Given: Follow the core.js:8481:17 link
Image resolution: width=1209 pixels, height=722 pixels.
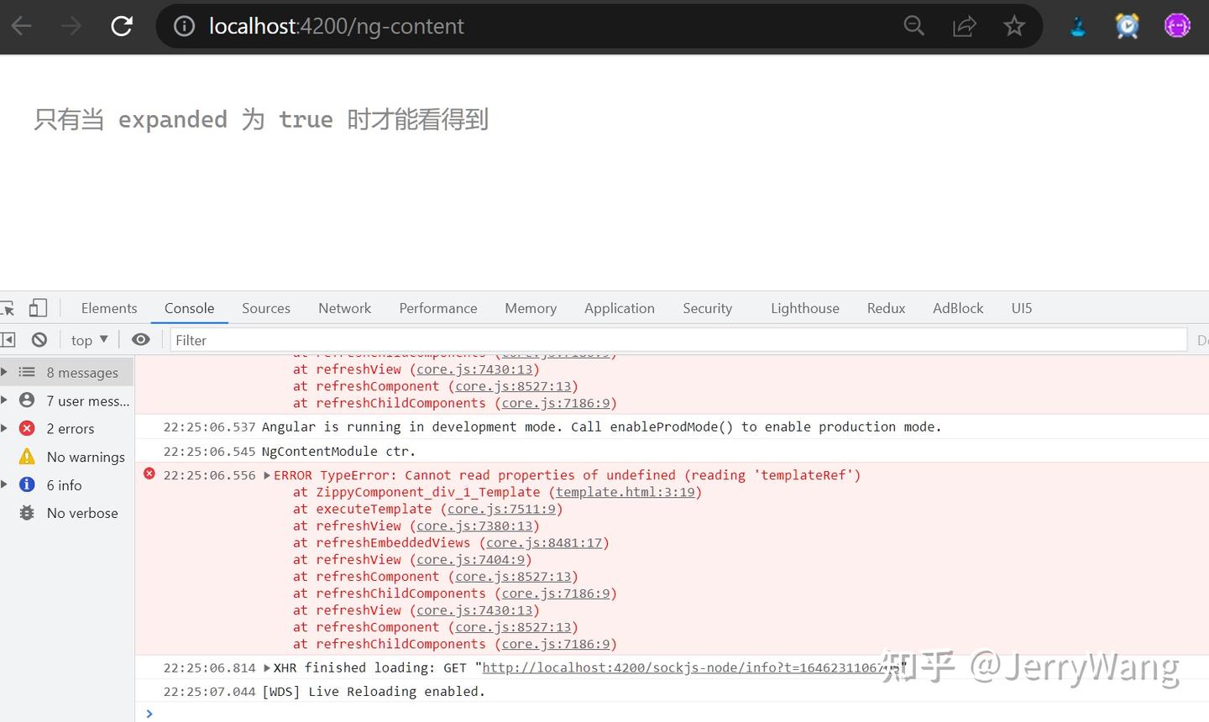Looking at the screenshot, I should coord(544,542).
